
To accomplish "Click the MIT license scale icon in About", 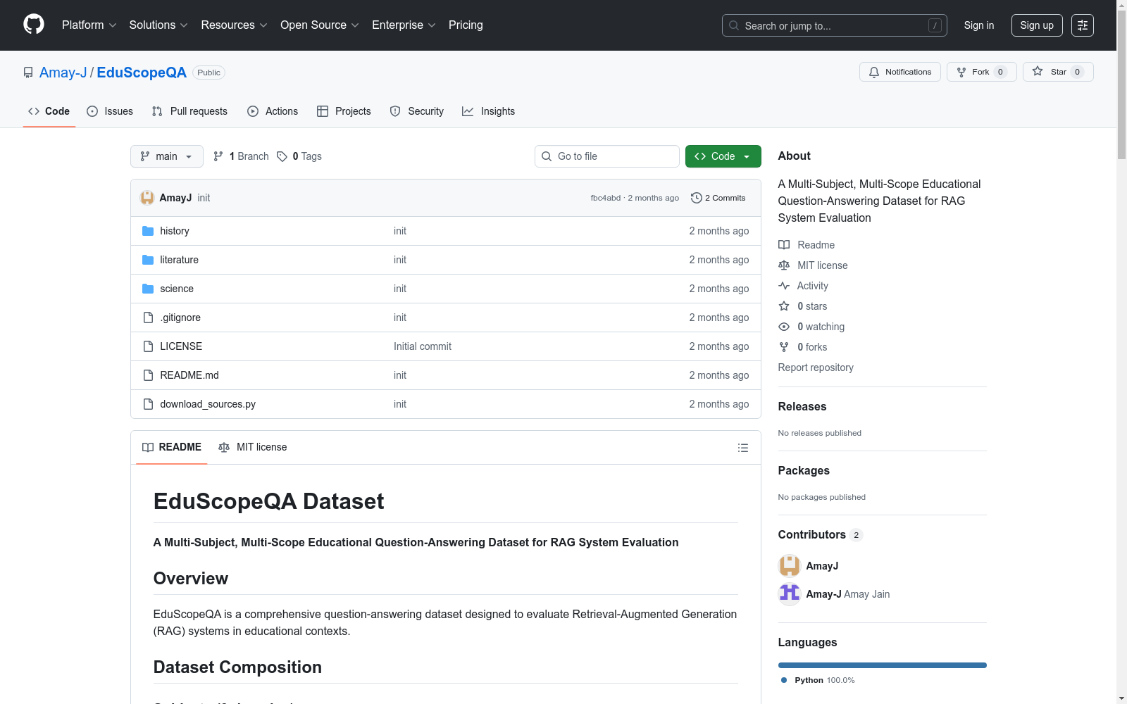I will [x=784, y=265].
